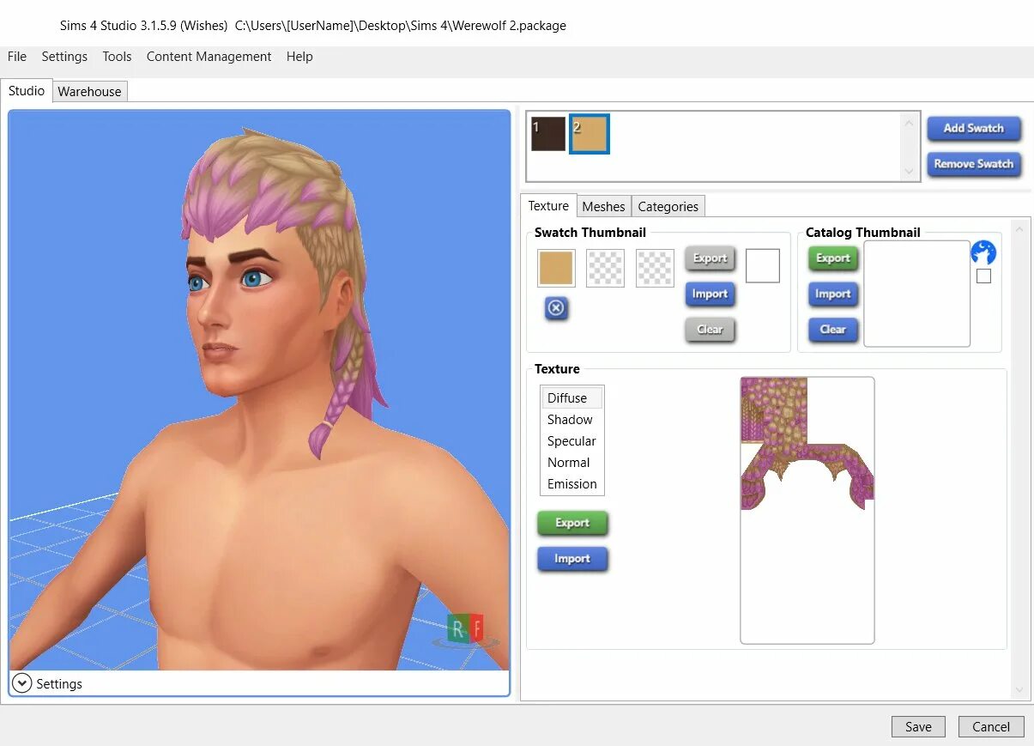1034x746 pixels.
Task: Switch to the Meshes tab
Action: (x=603, y=206)
